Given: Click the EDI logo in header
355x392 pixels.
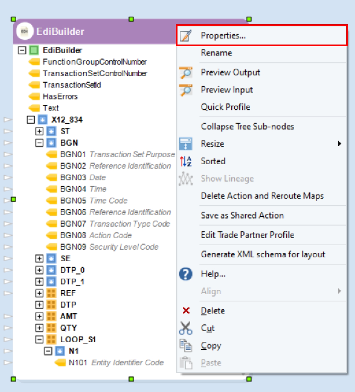Looking at the screenshot, I should tap(25, 31).
